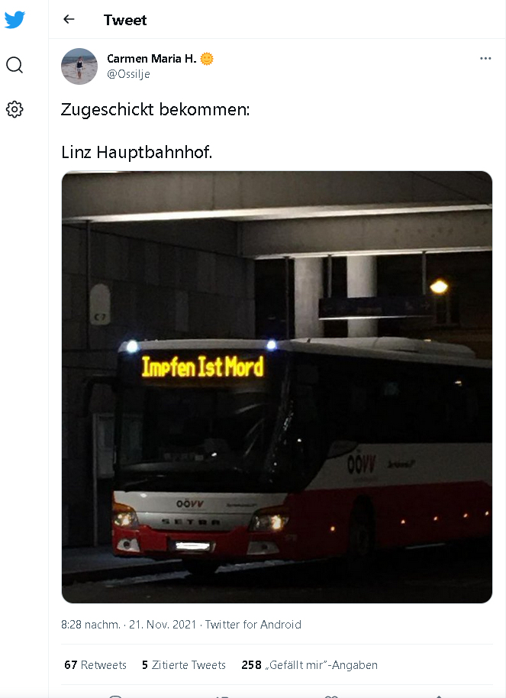Screen dimensions: 506x698
Task: Click the 8:28 nachm. timestamp link
Action: pyautogui.click(x=91, y=625)
